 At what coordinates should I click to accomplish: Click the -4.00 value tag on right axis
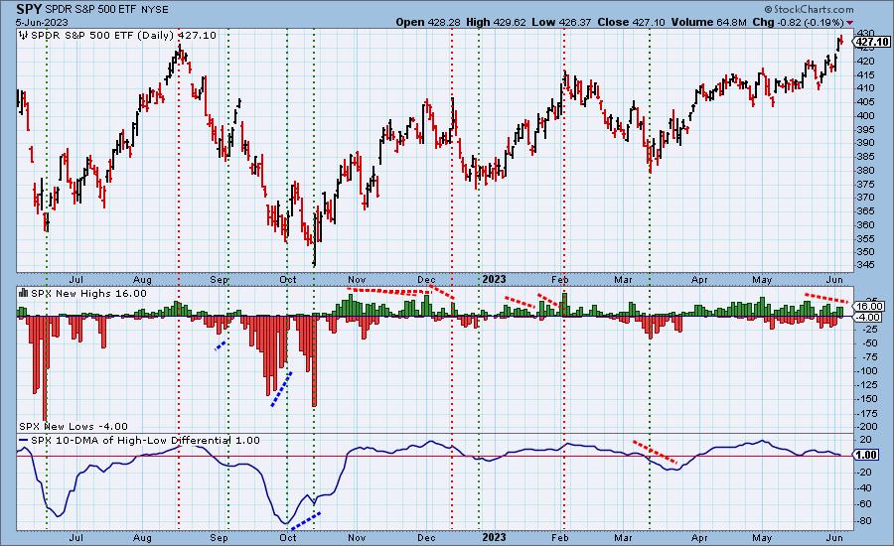click(868, 317)
